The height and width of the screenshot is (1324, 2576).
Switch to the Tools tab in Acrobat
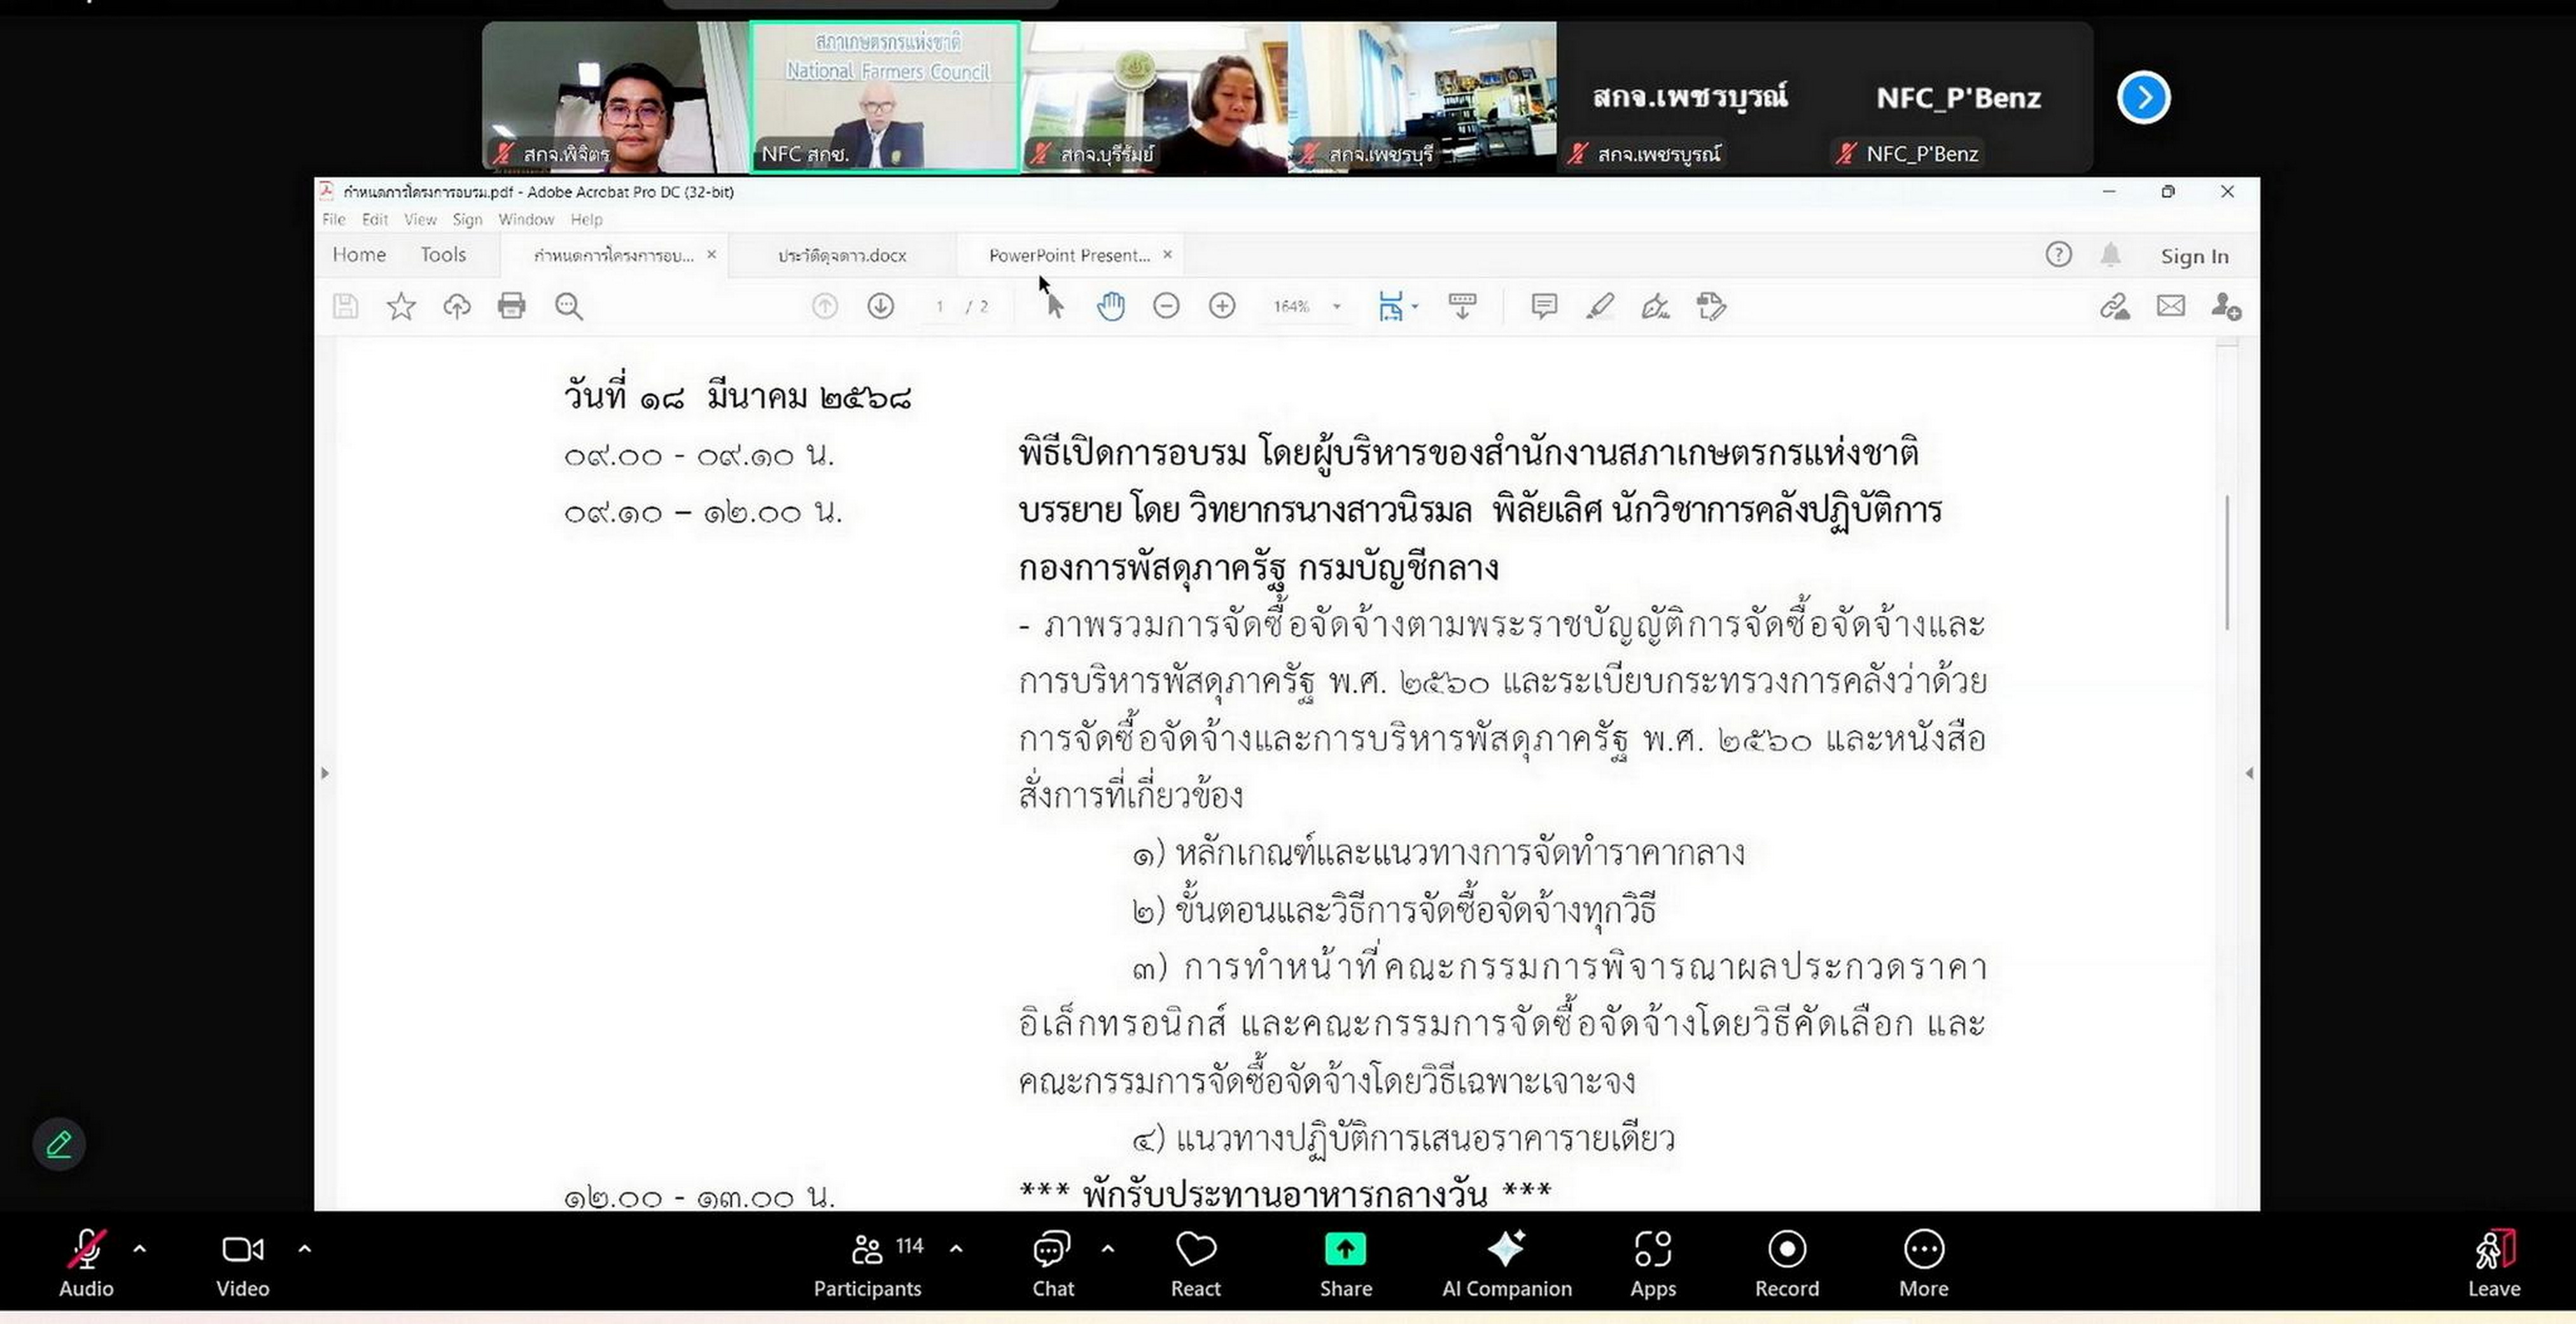[x=443, y=255]
